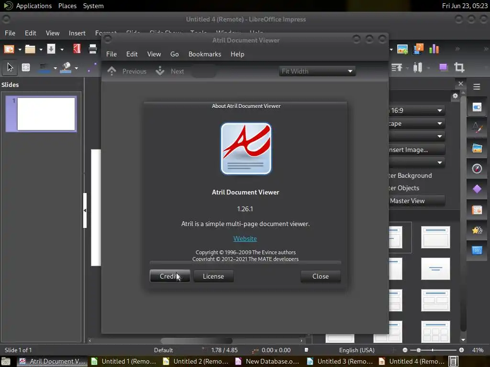Click the Close button in About dialog

320,276
